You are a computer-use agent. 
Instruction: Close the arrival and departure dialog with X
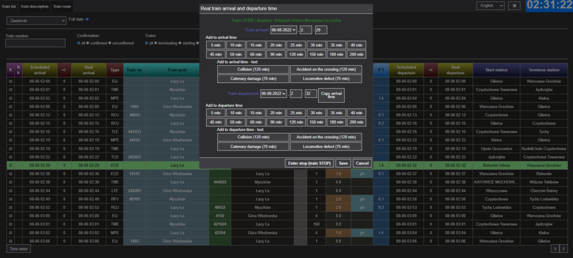(370, 9)
